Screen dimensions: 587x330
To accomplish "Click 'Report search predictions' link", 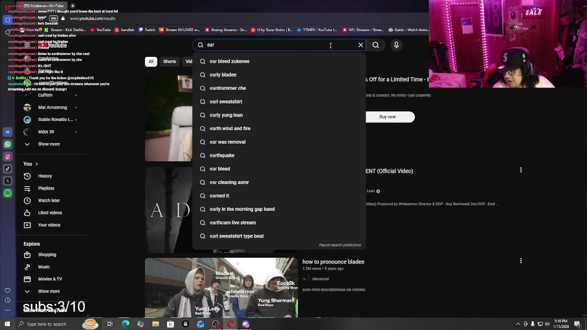I will point(340,245).
